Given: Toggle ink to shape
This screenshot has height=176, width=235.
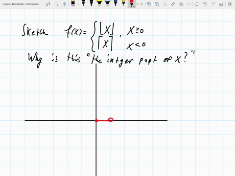Looking at the screenshot, I should (157, 4).
